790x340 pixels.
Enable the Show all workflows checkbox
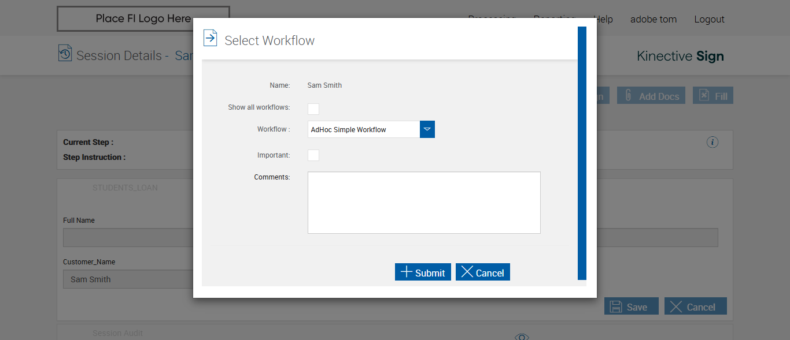pyautogui.click(x=313, y=109)
